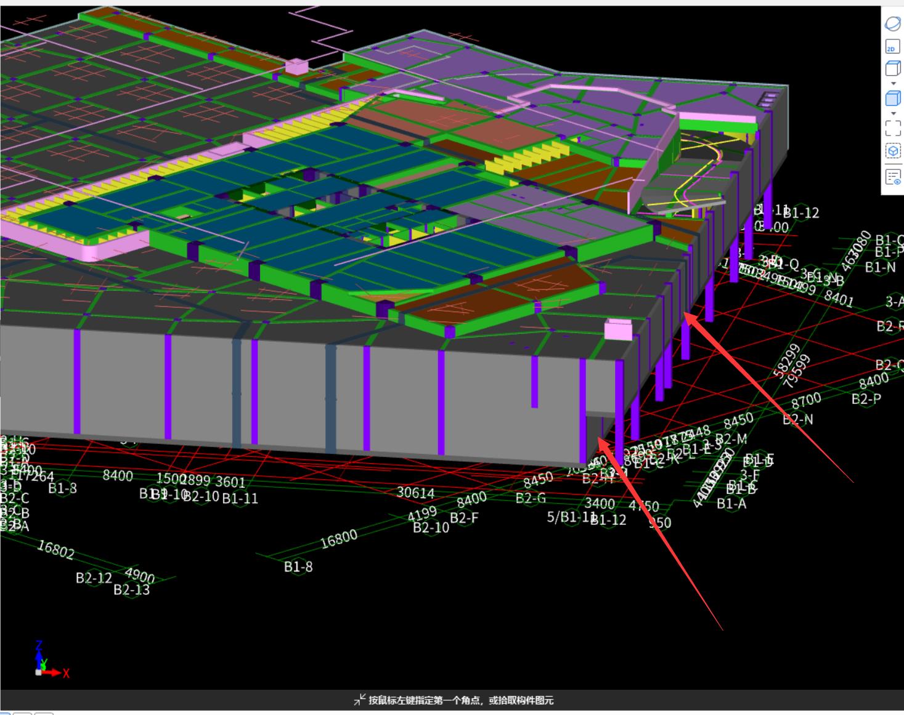Screen dimensions: 904x715
Task: Switch to 2D view mode
Action: [892, 47]
